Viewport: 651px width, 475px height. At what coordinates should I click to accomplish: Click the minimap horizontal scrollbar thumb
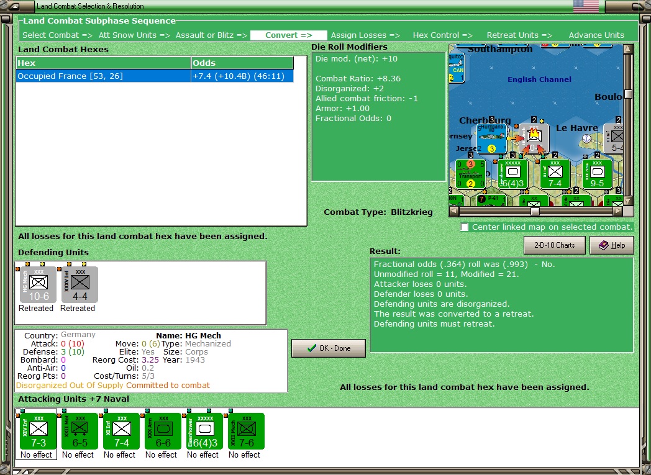(535, 212)
